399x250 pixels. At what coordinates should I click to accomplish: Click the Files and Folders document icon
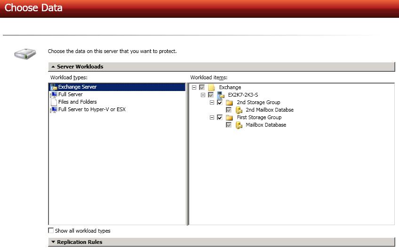click(53, 102)
